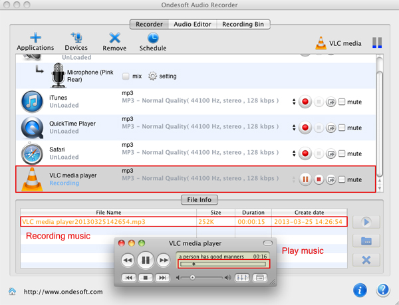Toggle mute checkbox for Safari
399x305 pixels.
pyautogui.click(x=342, y=153)
